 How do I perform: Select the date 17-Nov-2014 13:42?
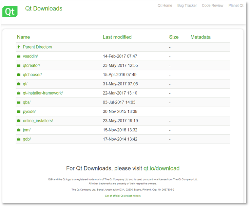120,139
